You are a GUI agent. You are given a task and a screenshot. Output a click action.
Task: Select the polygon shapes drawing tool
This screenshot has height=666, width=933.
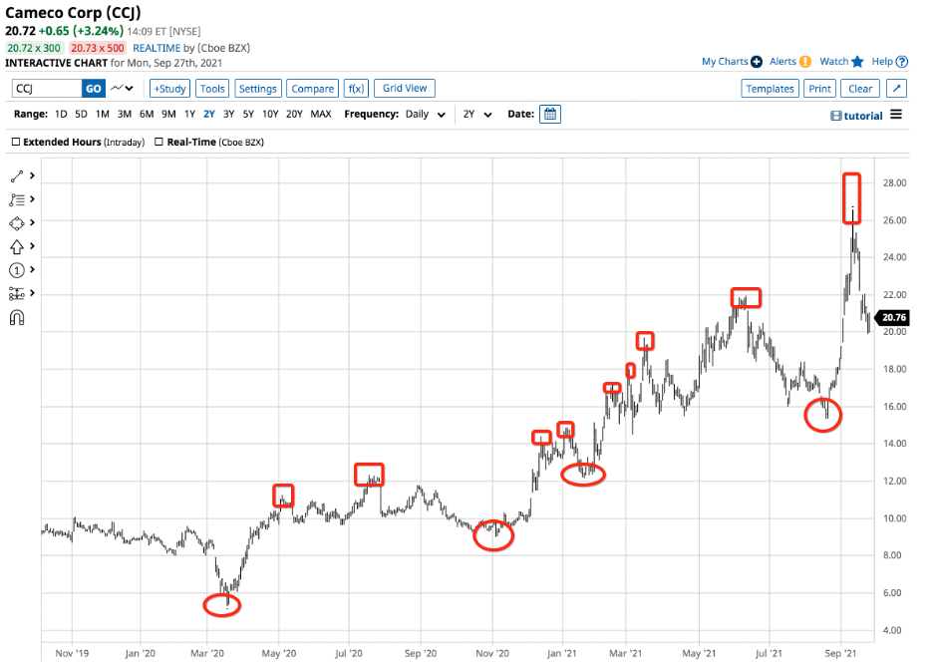[17, 223]
